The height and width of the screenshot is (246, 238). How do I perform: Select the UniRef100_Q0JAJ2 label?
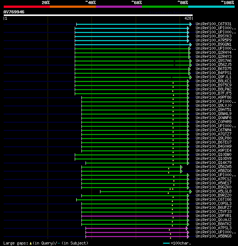pos(213,220)
